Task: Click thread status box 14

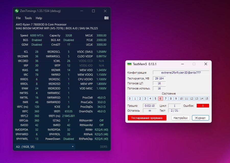Action: click(x=202, y=99)
